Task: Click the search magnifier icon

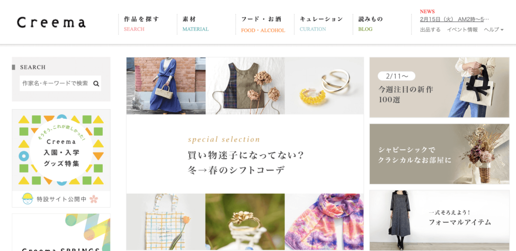Action: click(x=96, y=84)
